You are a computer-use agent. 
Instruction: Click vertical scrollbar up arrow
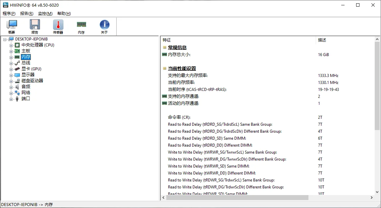click(x=377, y=39)
